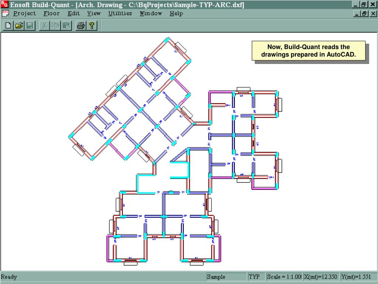Viewport: 378px width, 284px height.
Task: Click the New document toolbar icon
Action: 8,26
